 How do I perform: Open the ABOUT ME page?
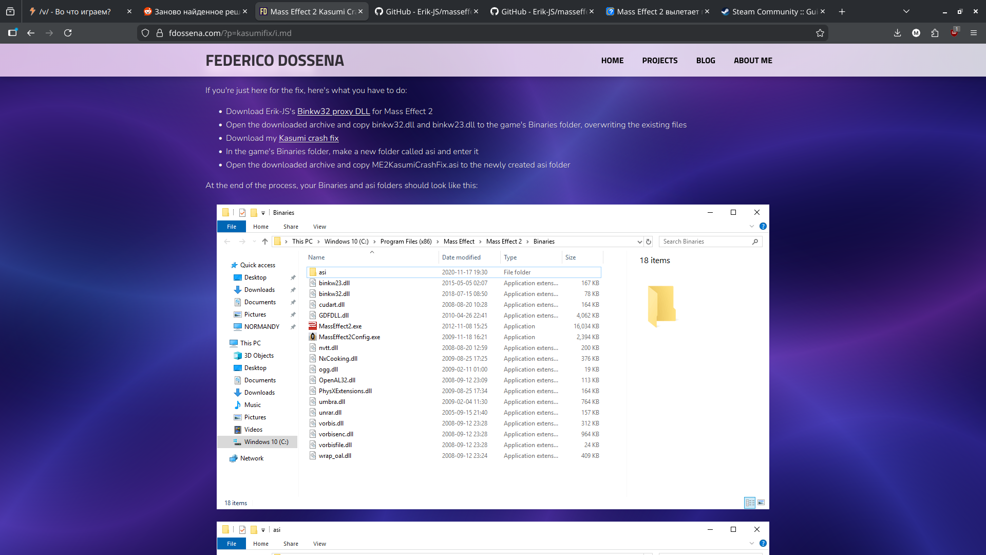point(753,61)
